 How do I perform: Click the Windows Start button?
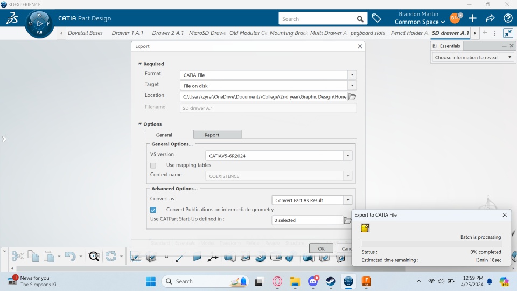(x=151, y=281)
